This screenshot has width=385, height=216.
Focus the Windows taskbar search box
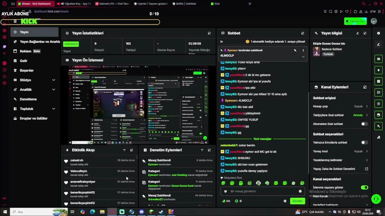(x=38, y=212)
